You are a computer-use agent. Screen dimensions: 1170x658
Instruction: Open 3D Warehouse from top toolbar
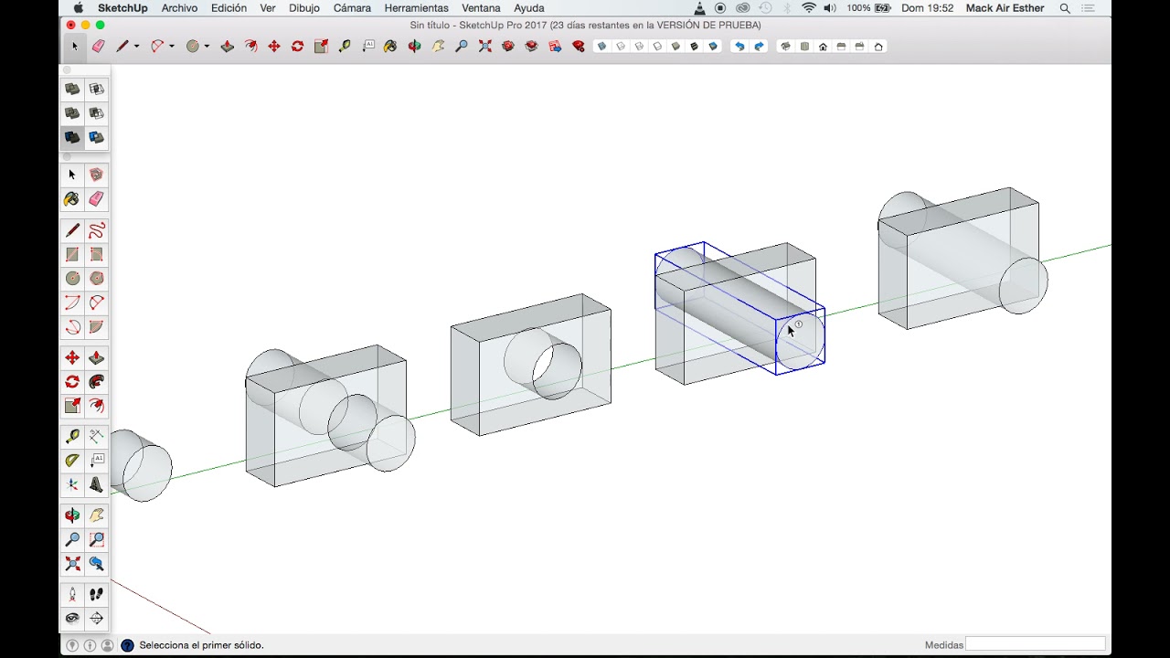point(508,46)
